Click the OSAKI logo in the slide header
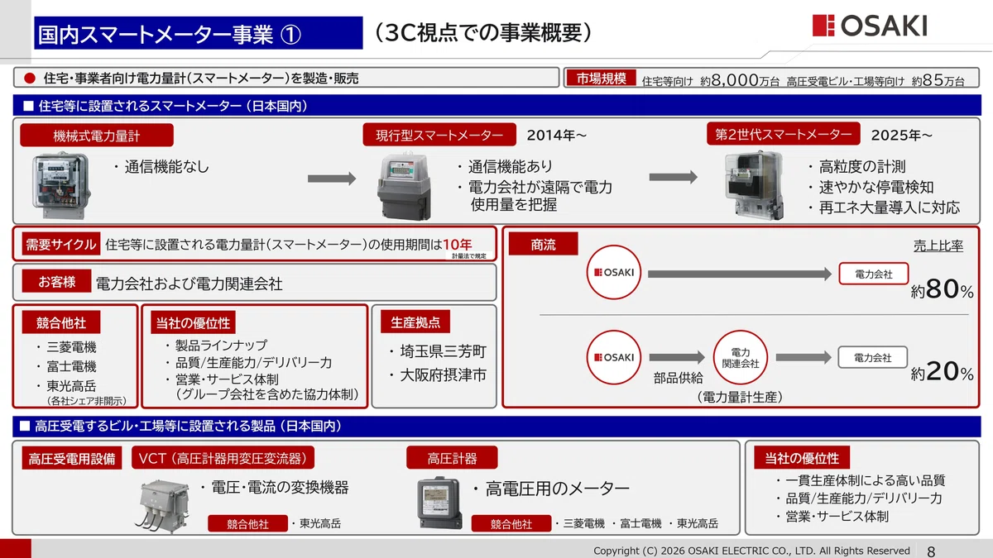The image size is (993, 558). 869,26
